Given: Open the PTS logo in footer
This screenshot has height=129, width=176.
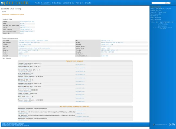Looking at the screenshot, I should tap(172, 124).
